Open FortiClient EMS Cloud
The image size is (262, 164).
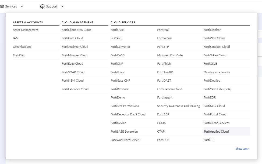76,30
